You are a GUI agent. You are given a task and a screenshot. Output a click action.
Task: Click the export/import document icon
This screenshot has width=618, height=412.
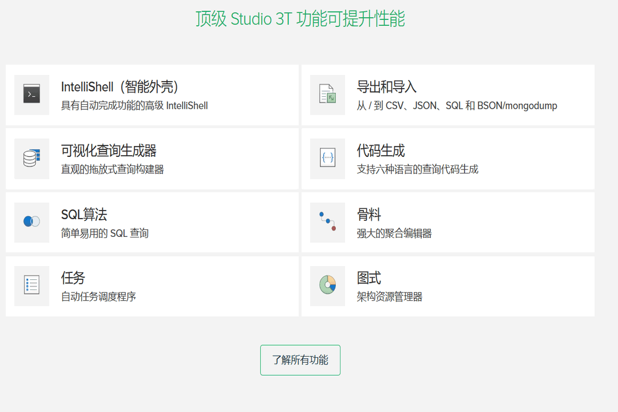point(327,94)
